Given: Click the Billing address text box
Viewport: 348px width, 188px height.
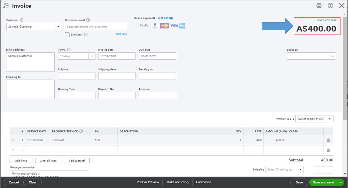Looking at the screenshot, I should [x=30, y=62].
